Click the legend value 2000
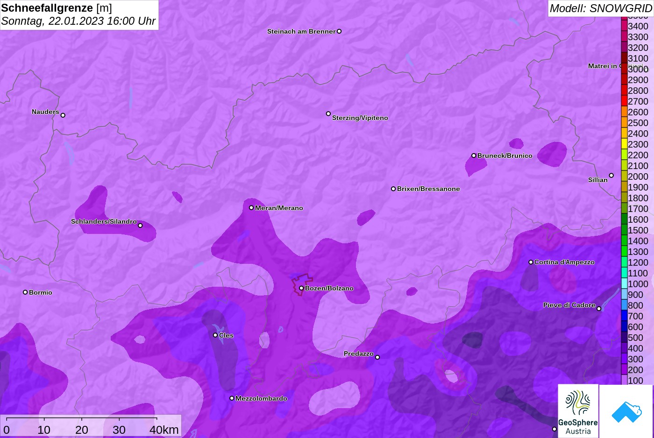654x438 pixels. tap(638, 177)
